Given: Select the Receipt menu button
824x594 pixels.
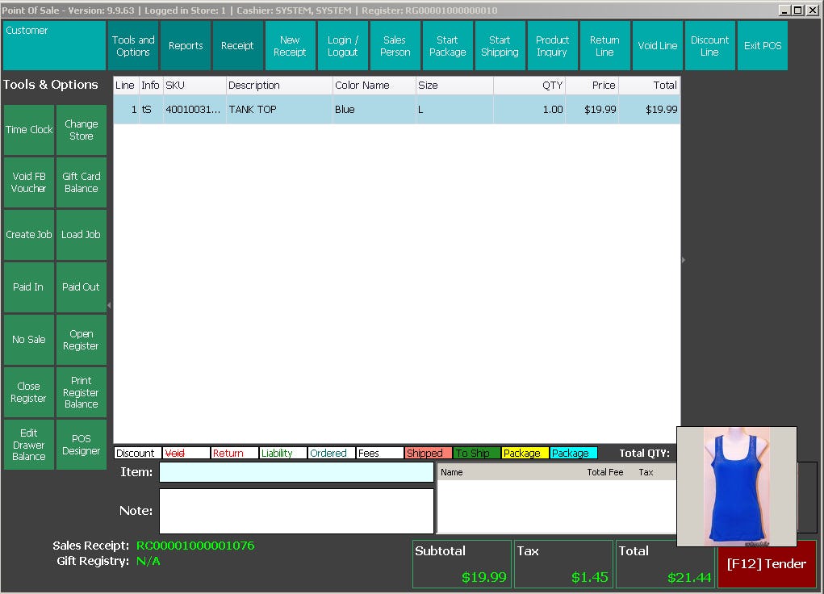Looking at the screenshot, I should [x=237, y=46].
